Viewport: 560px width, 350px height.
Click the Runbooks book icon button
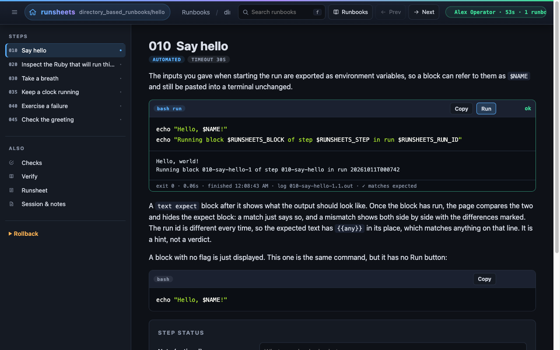(x=350, y=12)
